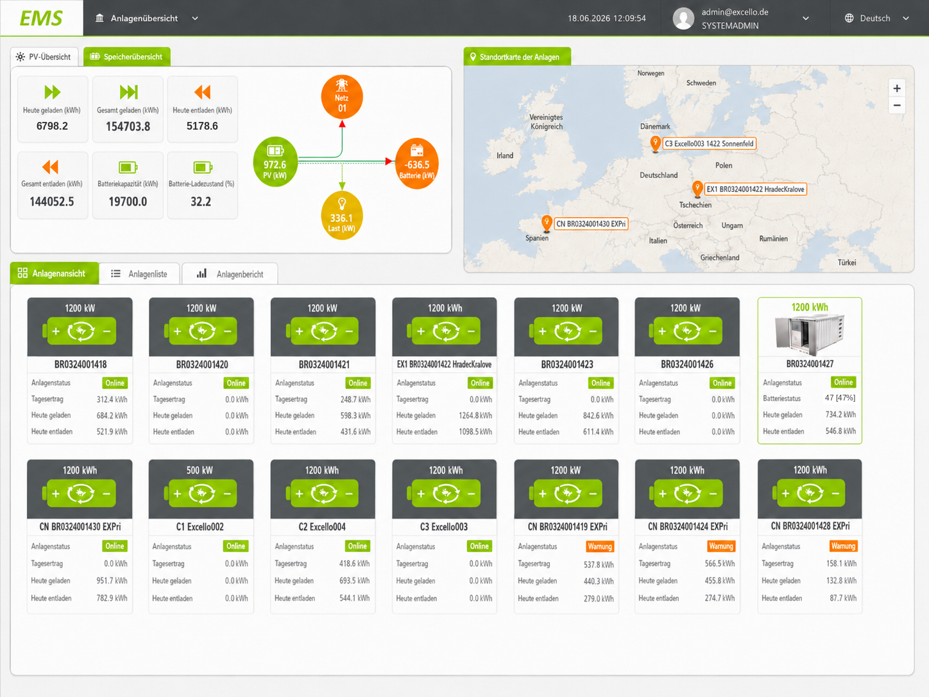Click the CN BR0324001430 EXPri map pin
This screenshot has width=929, height=697.
[x=547, y=223]
